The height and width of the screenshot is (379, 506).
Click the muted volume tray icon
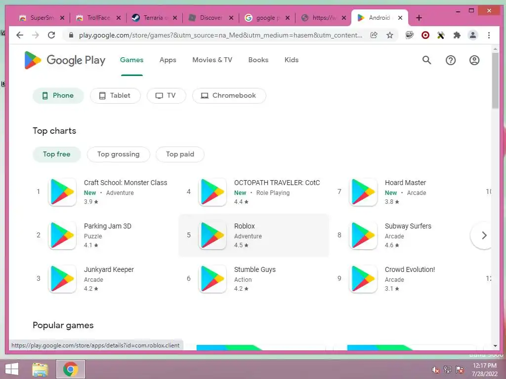tap(436, 370)
